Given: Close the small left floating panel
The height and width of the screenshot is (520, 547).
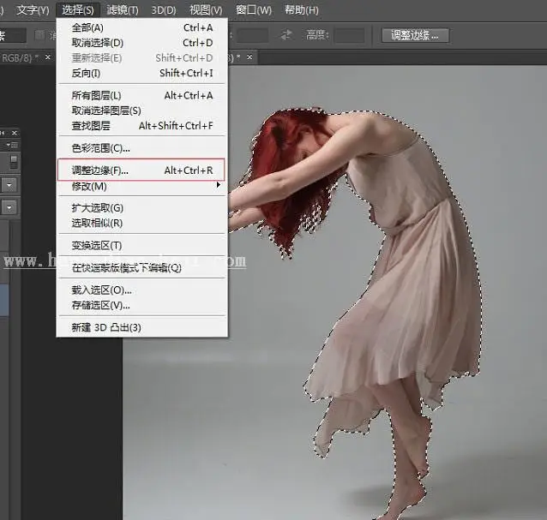Looking at the screenshot, I should click(15, 133).
